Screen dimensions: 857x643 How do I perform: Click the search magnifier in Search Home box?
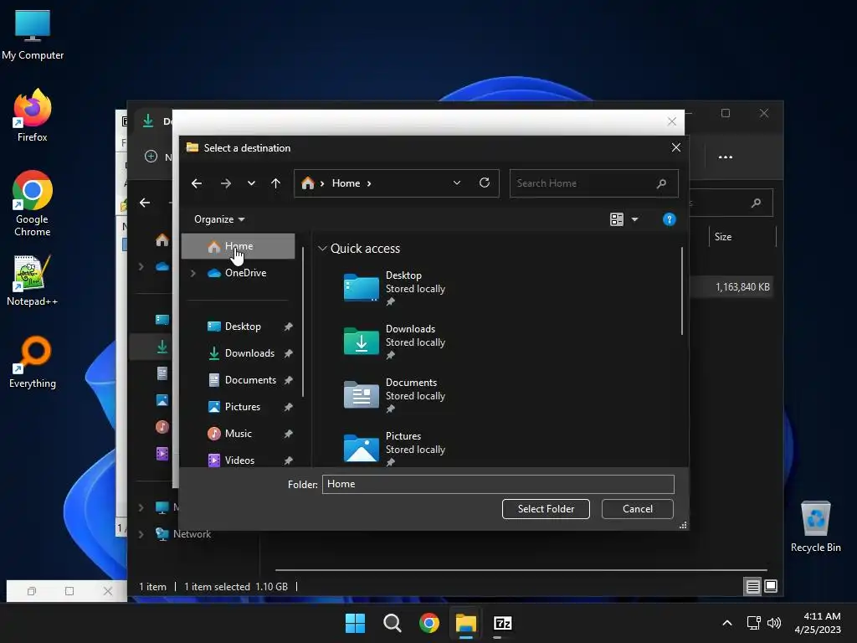661,183
